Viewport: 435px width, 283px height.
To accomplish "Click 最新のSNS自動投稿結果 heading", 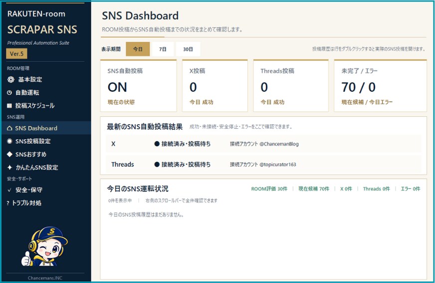I will [145, 127].
